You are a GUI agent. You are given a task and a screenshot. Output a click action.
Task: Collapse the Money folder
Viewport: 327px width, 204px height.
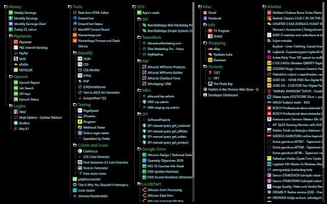click(x=6, y=7)
